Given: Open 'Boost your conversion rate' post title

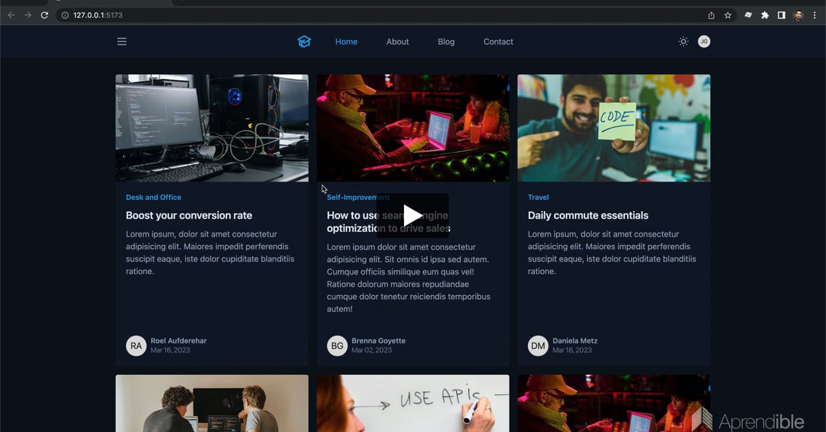Looking at the screenshot, I should click(189, 215).
